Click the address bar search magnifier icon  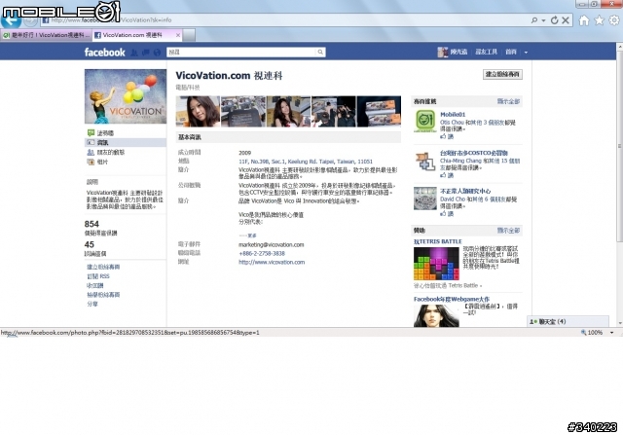click(534, 20)
